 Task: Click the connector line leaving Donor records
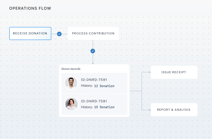(x=136, y=91)
